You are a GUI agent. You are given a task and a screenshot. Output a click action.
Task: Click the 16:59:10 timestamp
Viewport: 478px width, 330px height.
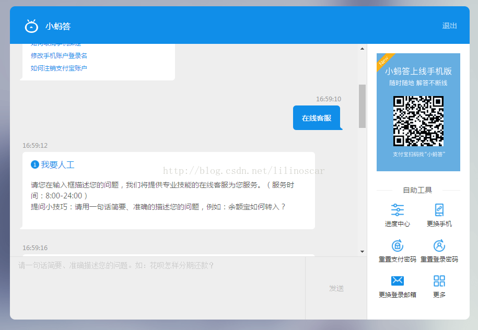click(328, 99)
